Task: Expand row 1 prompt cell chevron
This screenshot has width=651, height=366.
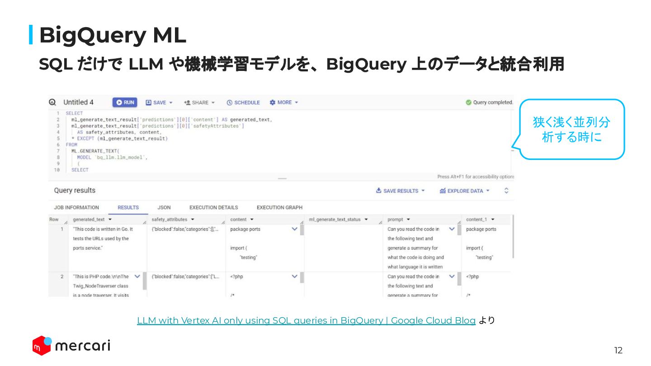Action: [452, 229]
